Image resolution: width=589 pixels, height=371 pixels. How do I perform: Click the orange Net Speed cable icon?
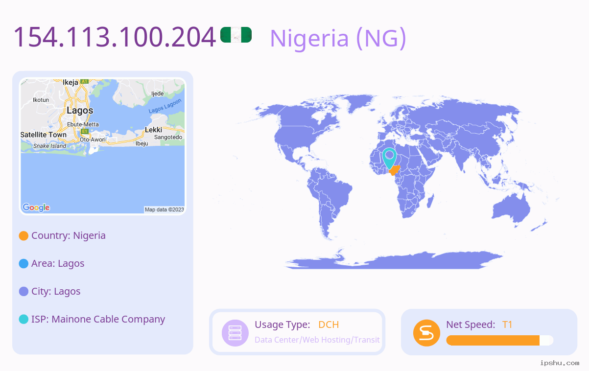tap(426, 333)
